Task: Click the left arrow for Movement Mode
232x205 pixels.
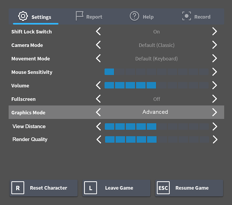Action: tap(98, 58)
